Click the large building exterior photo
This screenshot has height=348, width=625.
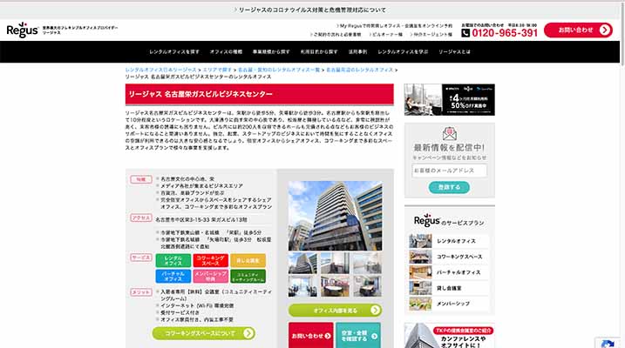[335, 216]
